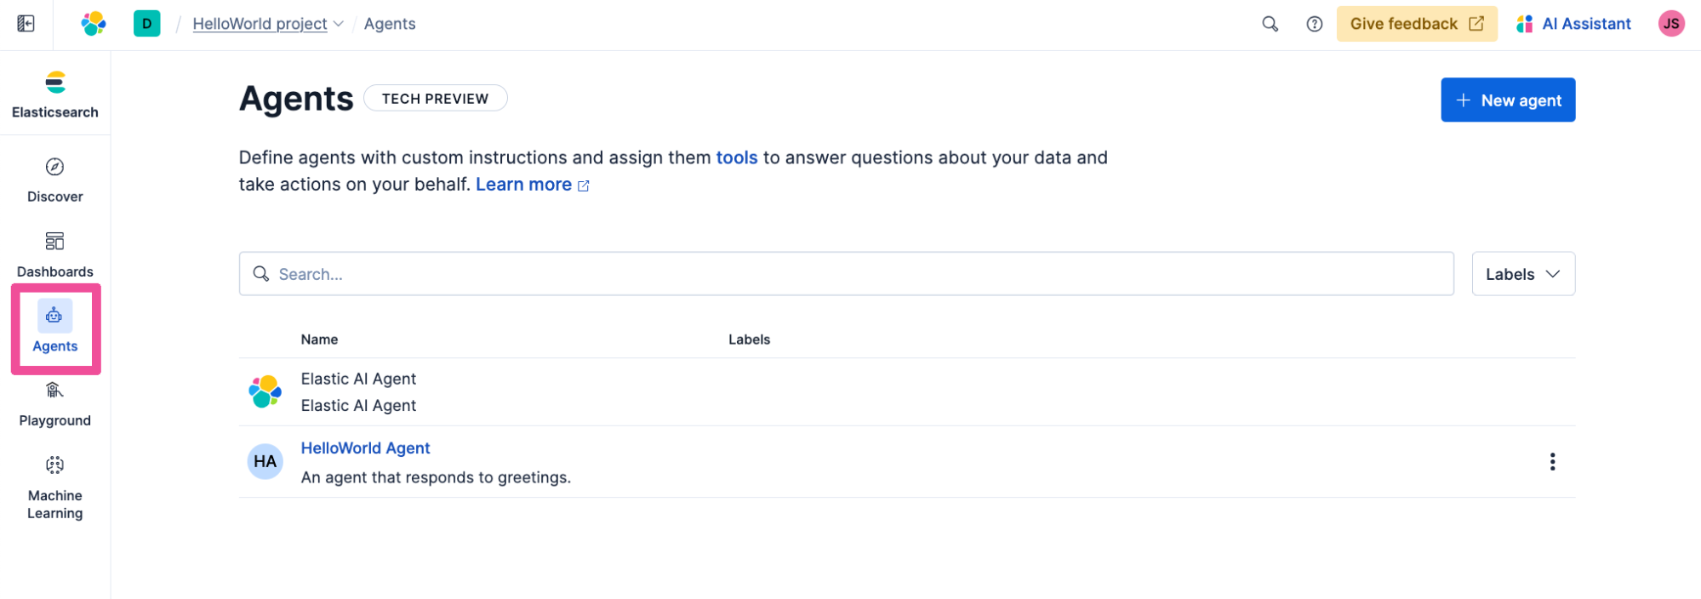Click the Elasticsearch sidebar home item
Image resolution: width=1701 pixels, height=599 pixels.
click(55, 94)
